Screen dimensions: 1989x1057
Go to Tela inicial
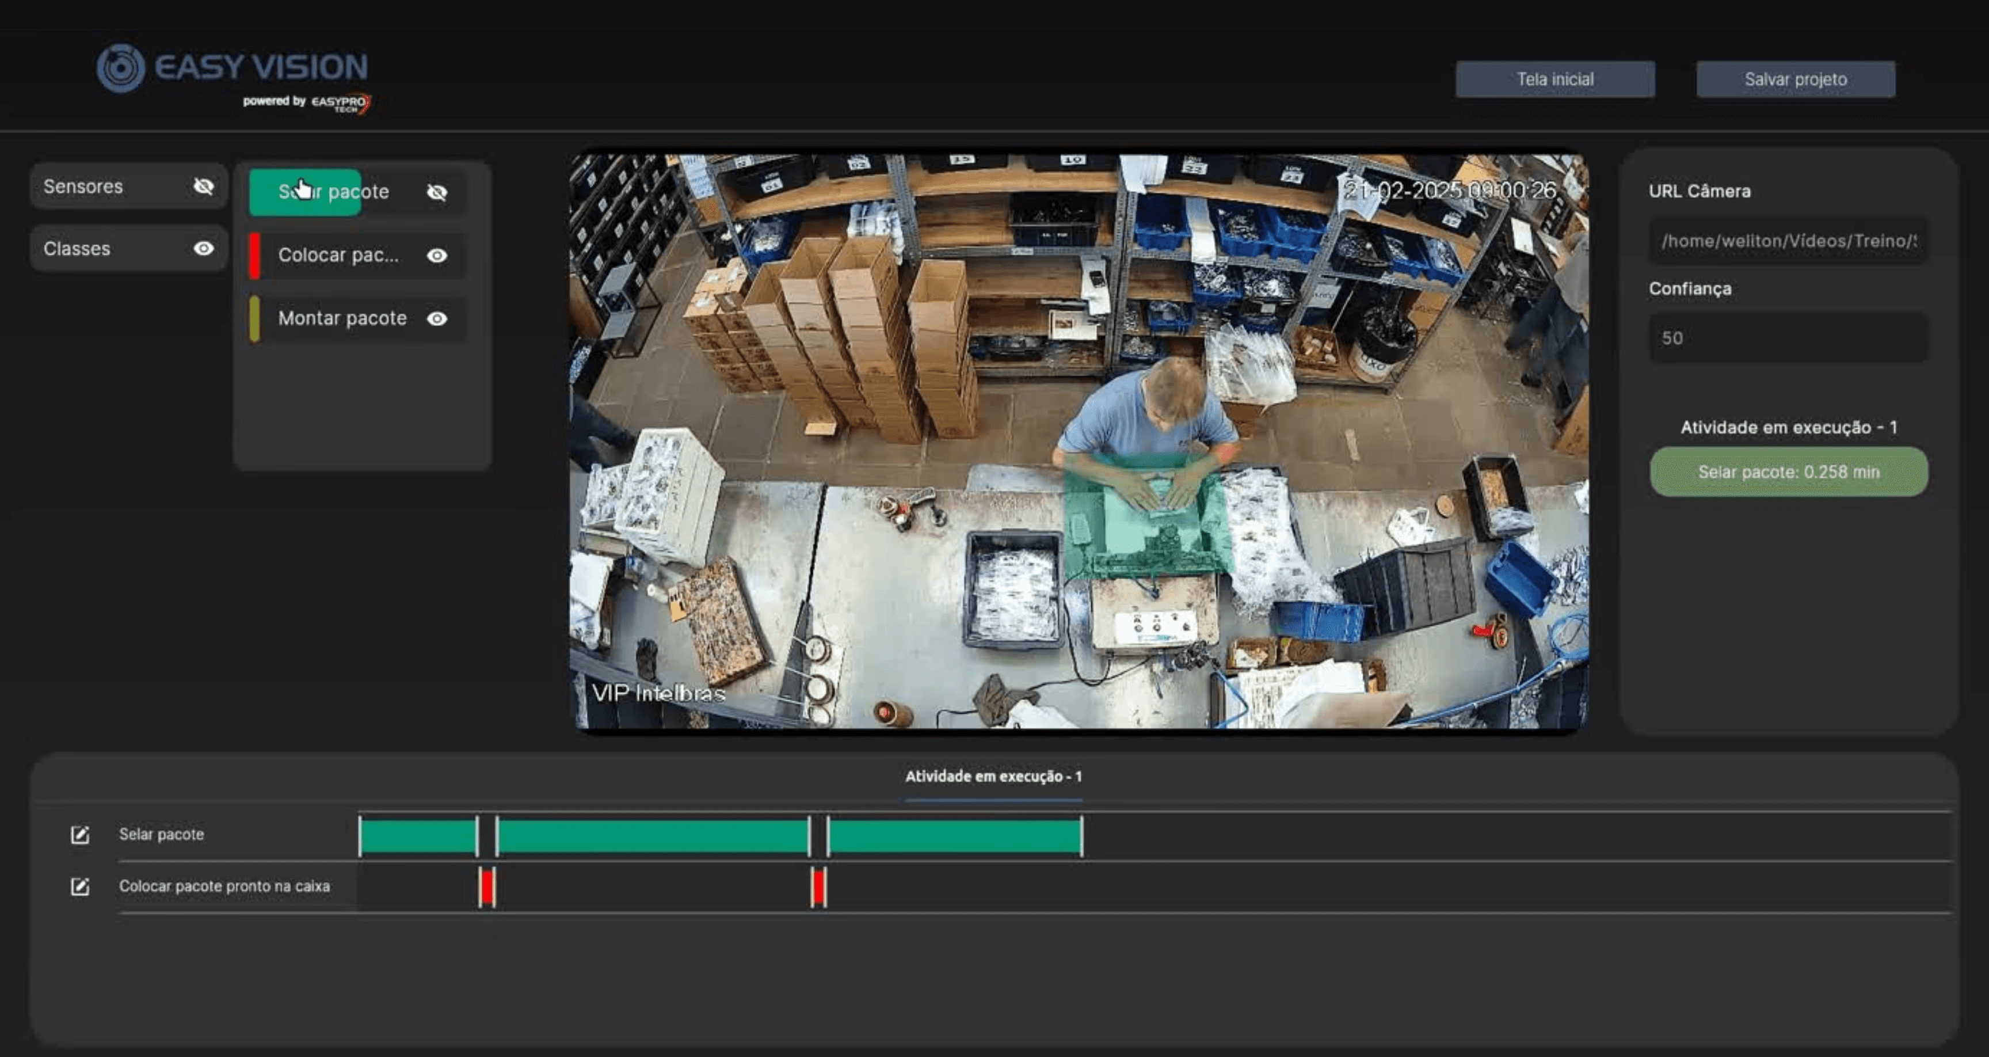click(1554, 79)
